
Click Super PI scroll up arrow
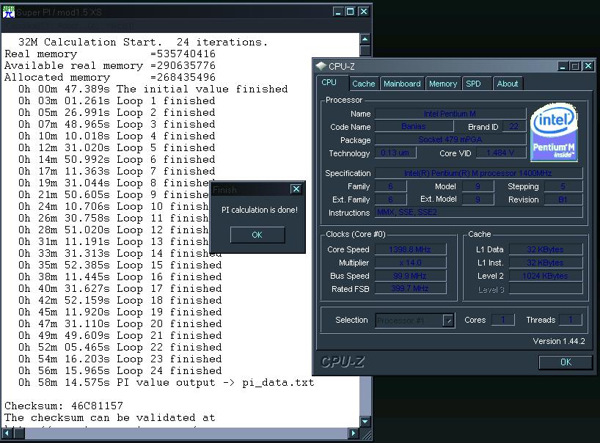point(365,39)
